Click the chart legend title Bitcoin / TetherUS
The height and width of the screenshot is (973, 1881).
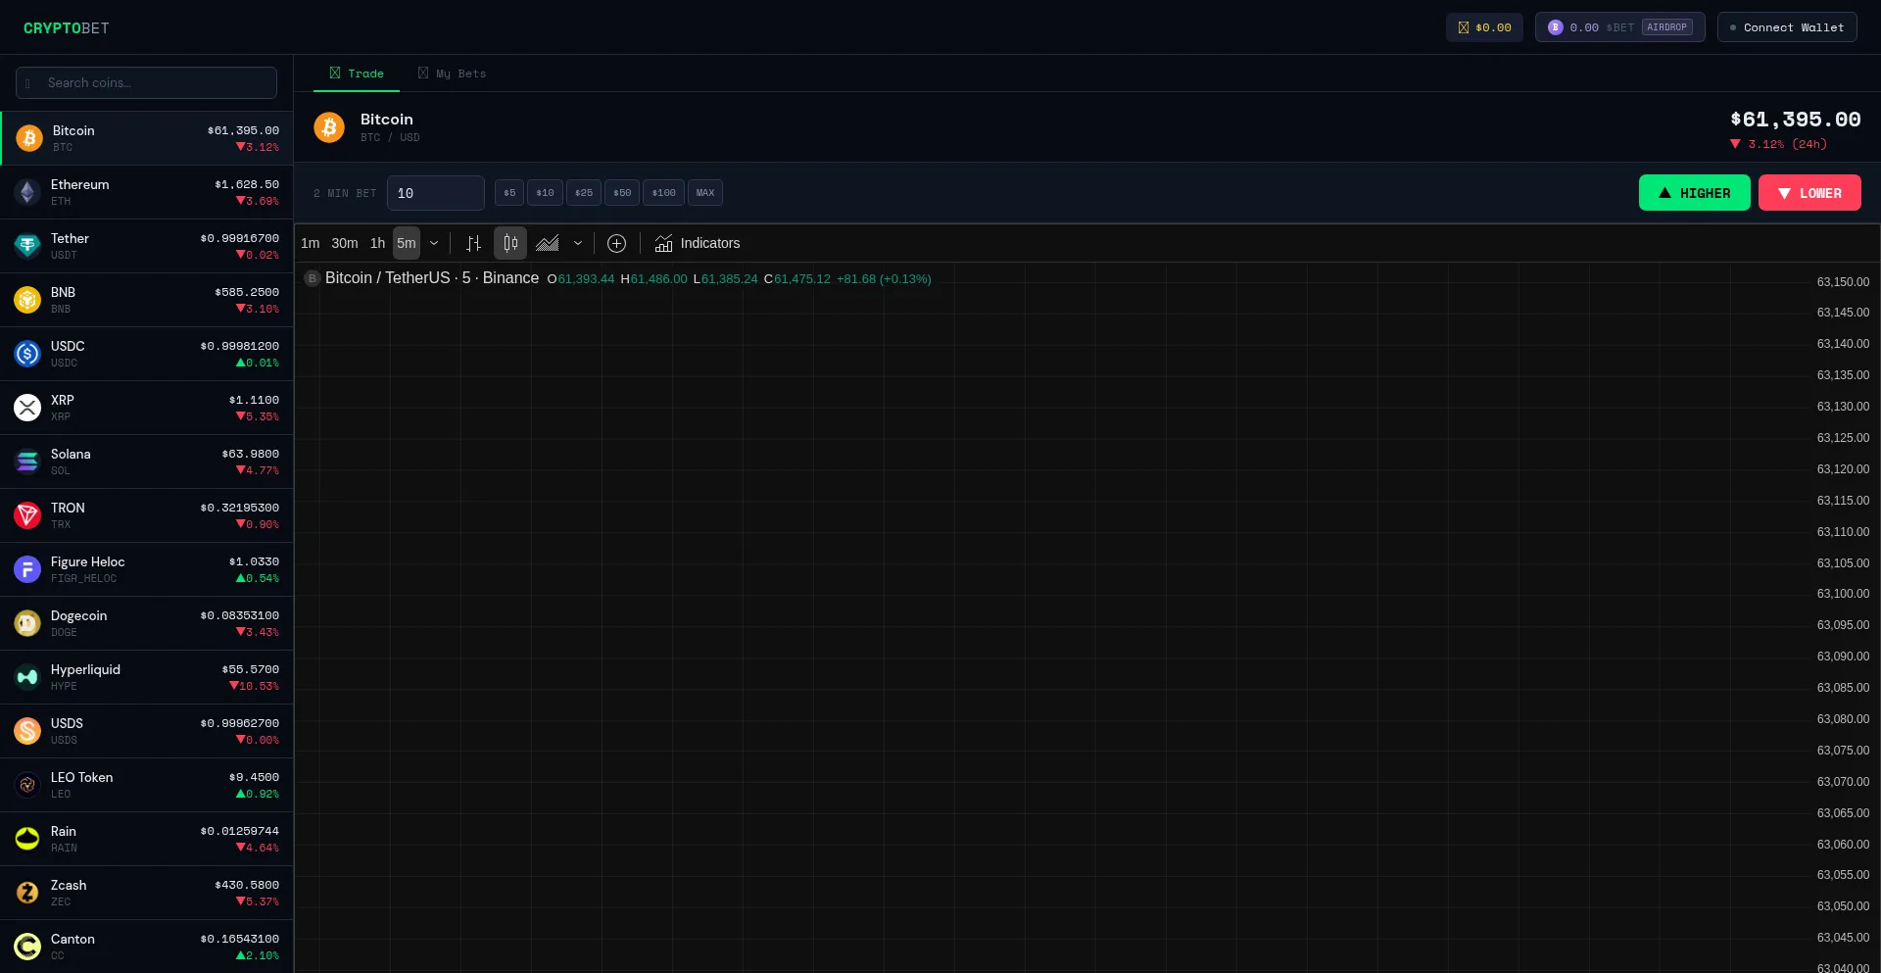387,278
